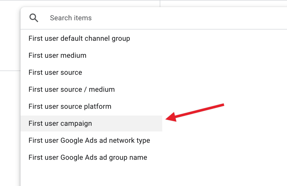Click the first entry in the dimension list

coord(79,38)
